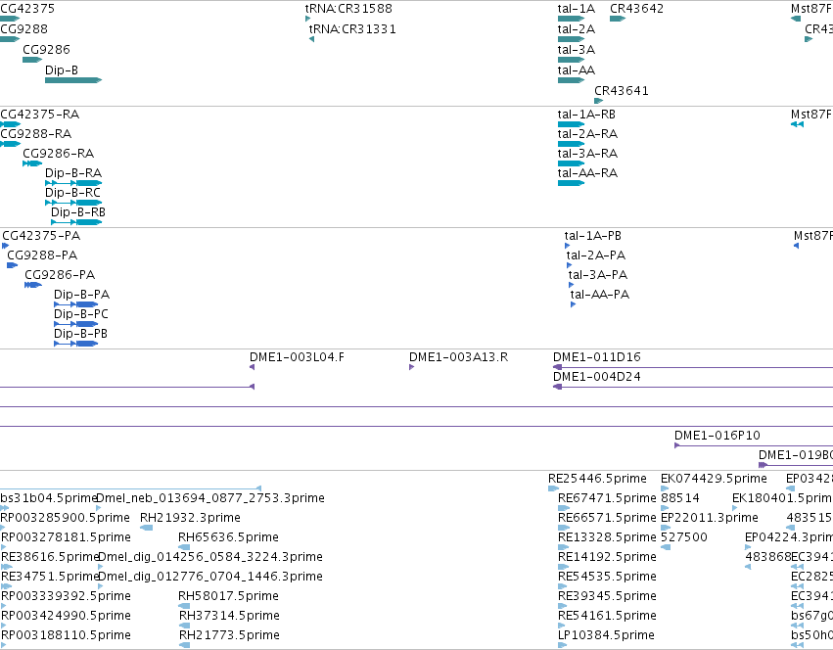Viewport: 833px width, 650px height.
Task: Click the CG42375-RA transcript label
Action: pyautogui.click(x=40, y=115)
